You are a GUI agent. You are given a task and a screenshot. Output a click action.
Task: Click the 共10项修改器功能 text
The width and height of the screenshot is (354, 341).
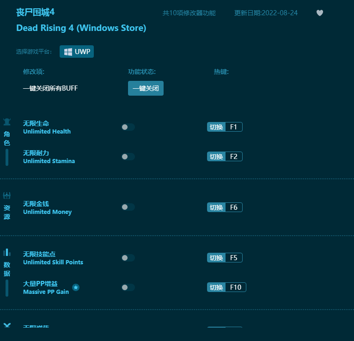click(x=189, y=13)
